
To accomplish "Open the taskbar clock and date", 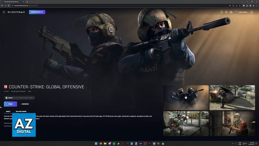I will pos(252,144).
